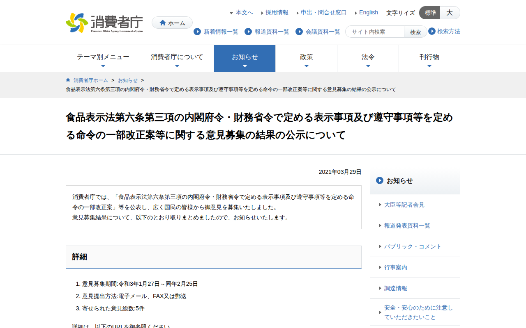526x328 pixels.
Task: Open the テーマ別メニュー tab
Action: 103,58
